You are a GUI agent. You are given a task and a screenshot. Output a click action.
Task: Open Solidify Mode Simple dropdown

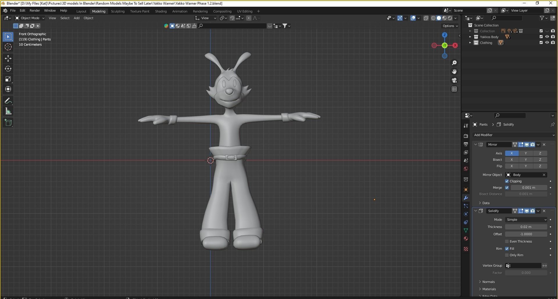526,220
